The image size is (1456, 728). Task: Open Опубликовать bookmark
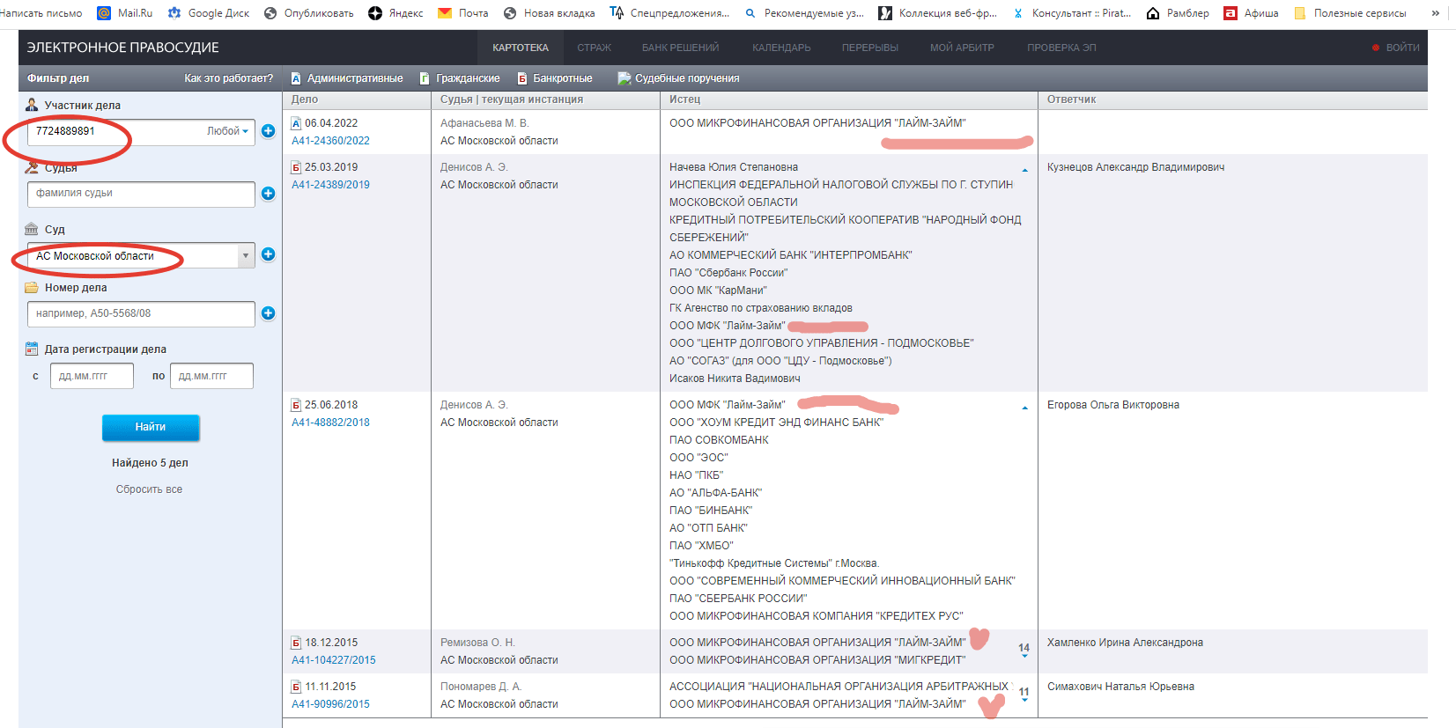click(309, 13)
